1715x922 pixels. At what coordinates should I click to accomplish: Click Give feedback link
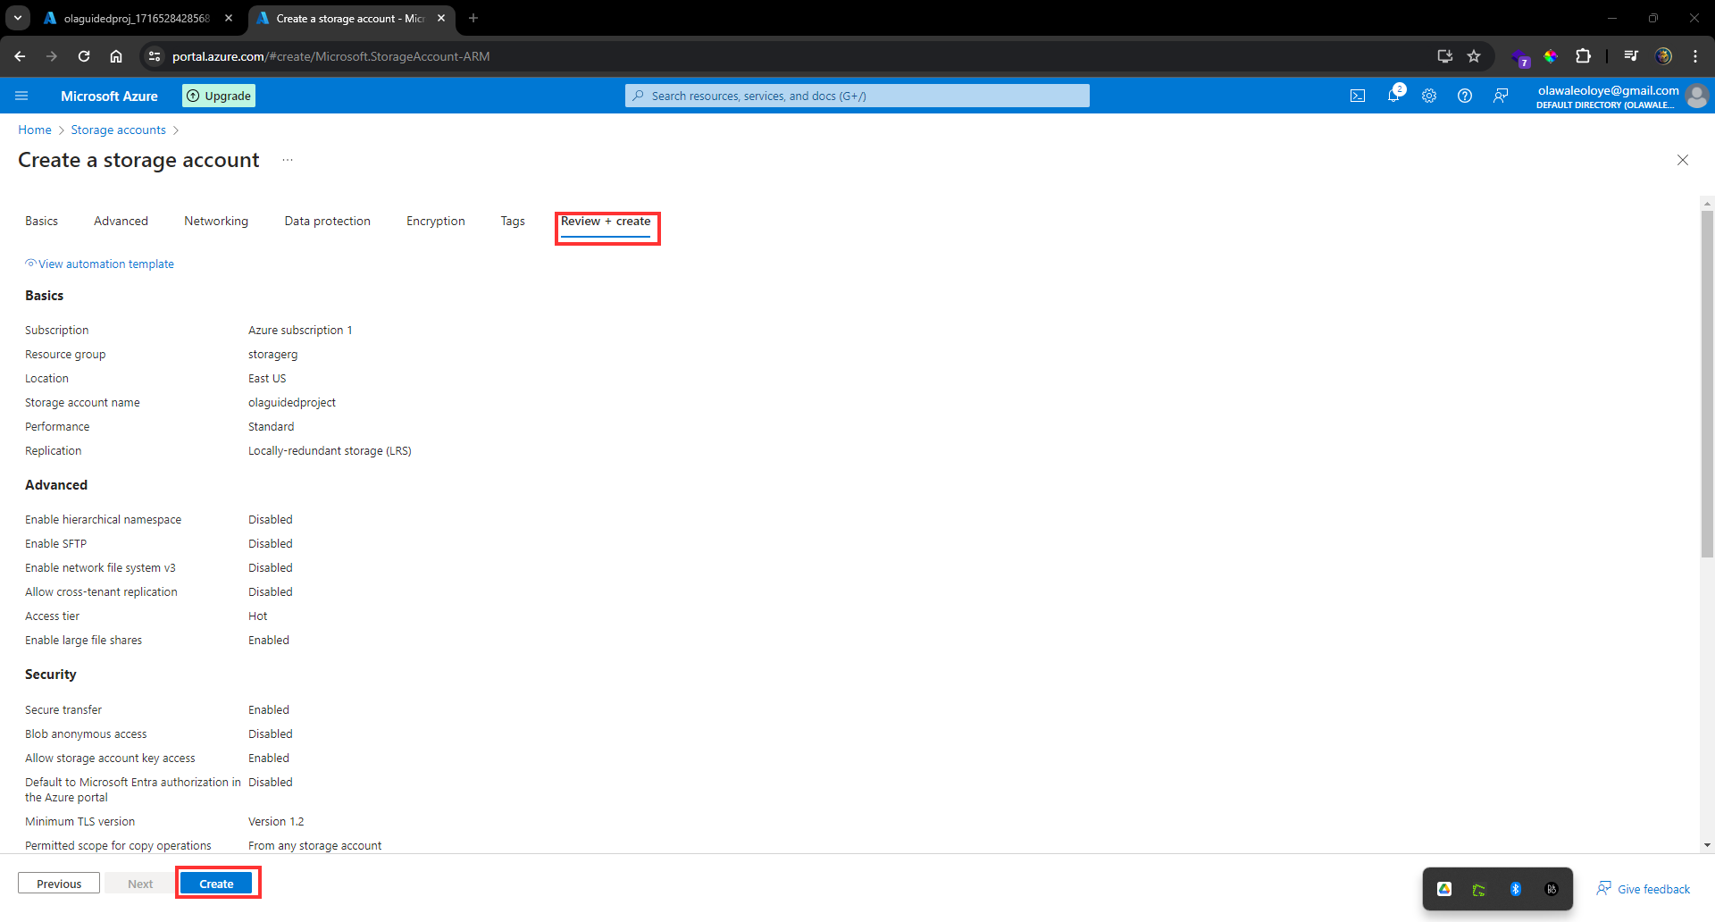(1644, 889)
